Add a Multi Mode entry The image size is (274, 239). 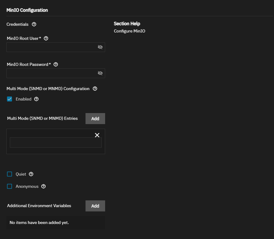(95, 119)
